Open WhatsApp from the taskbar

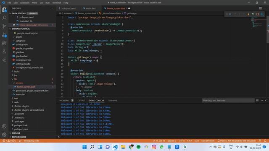coord(161,147)
